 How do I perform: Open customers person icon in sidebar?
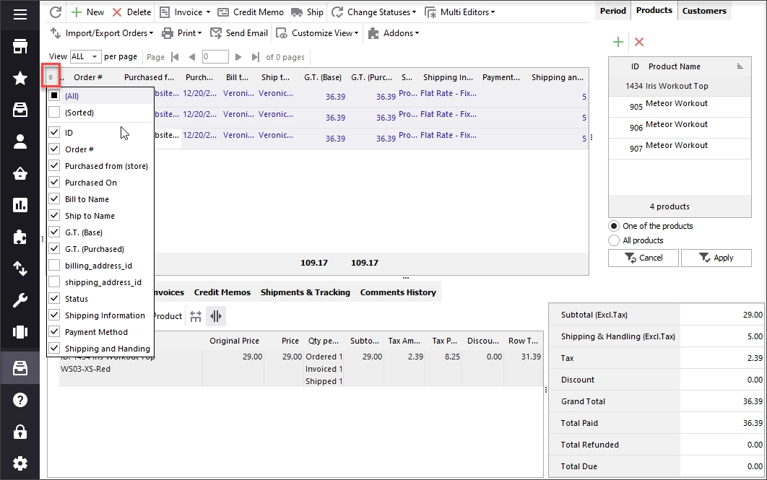(x=20, y=141)
